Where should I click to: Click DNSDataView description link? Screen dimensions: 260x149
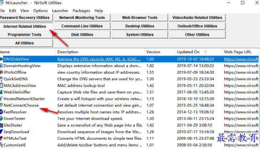click(x=99, y=59)
